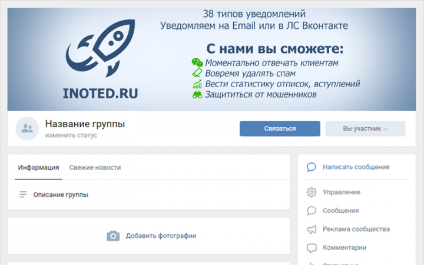Open Написать сообщение link
Image resolution: width=424 pixels, height=265 pixels.
[356, 167]
